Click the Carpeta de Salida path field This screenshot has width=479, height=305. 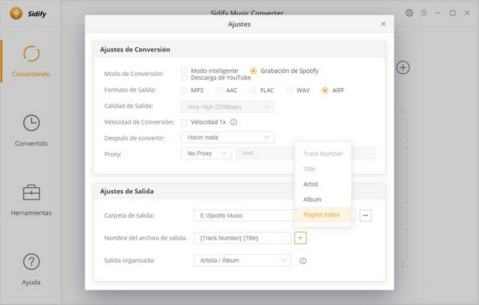click(x=244, y=215)
